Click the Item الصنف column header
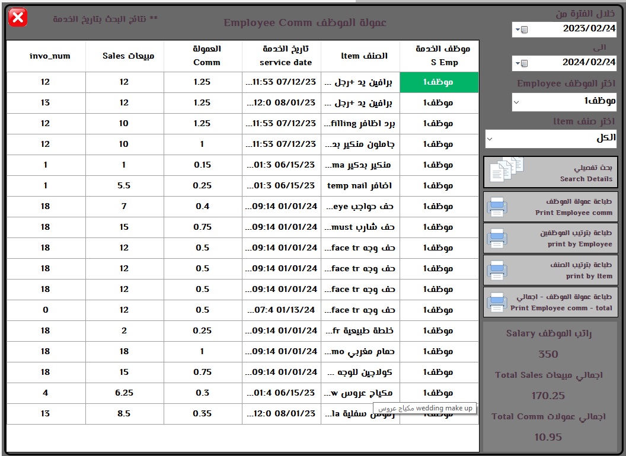Screen dimensions: 626x456 click(360, 56)
